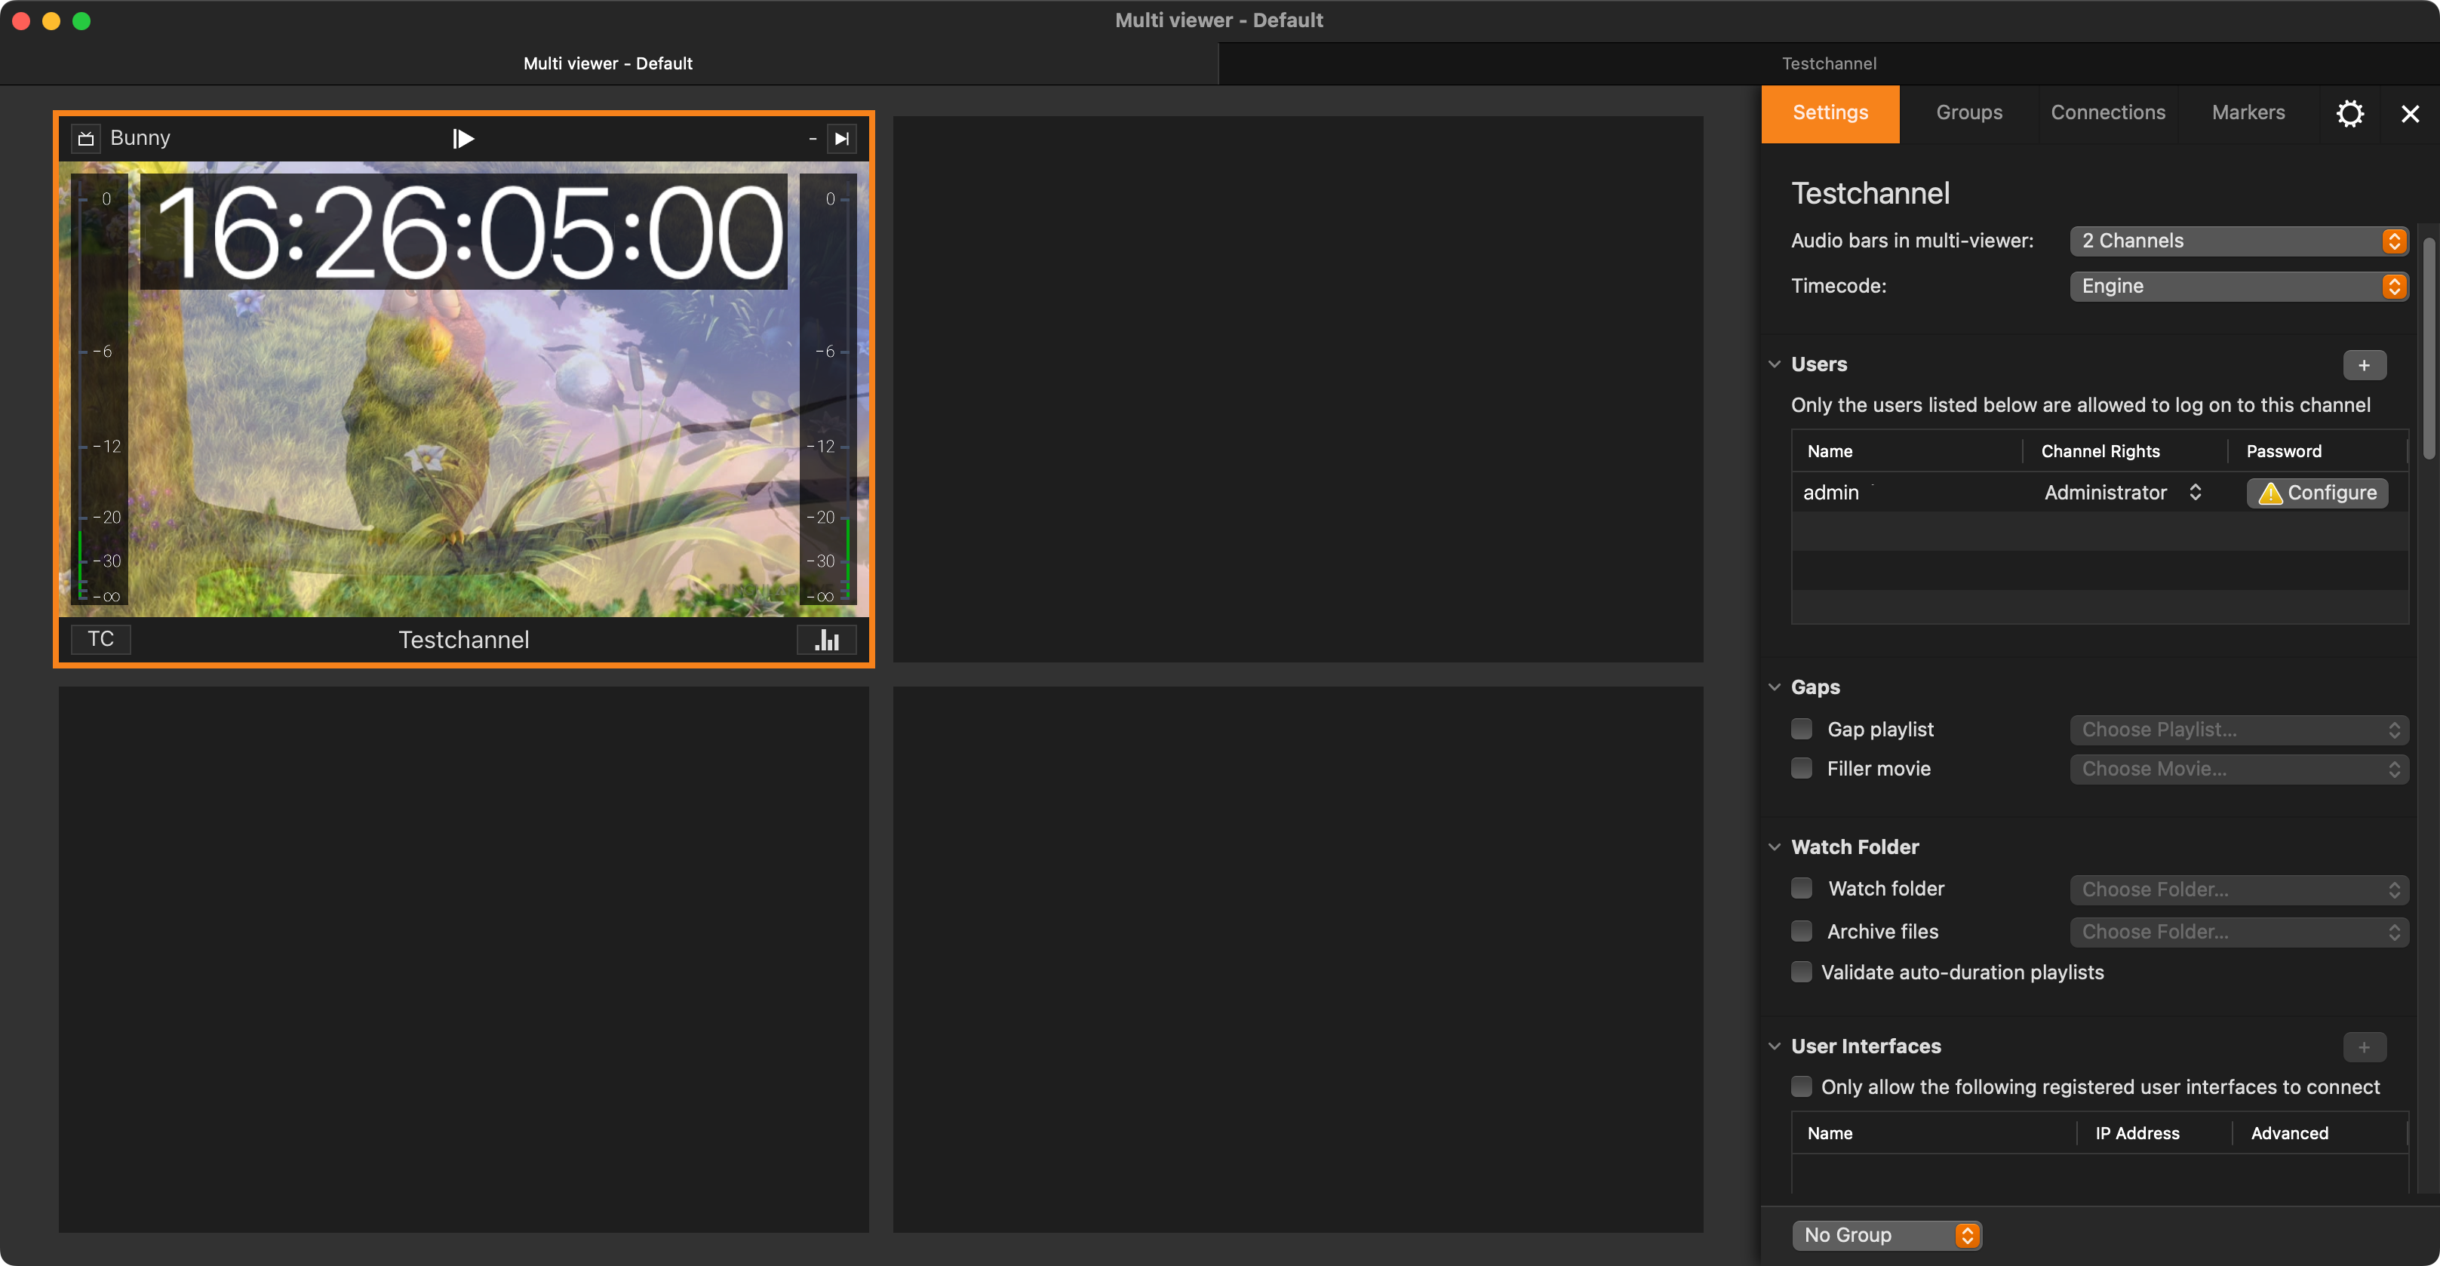Toggle the TC timecode overlay button

click(101, 639)
